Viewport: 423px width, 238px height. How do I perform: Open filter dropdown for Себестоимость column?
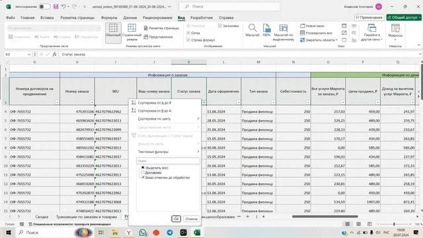[x=308, y=102]
